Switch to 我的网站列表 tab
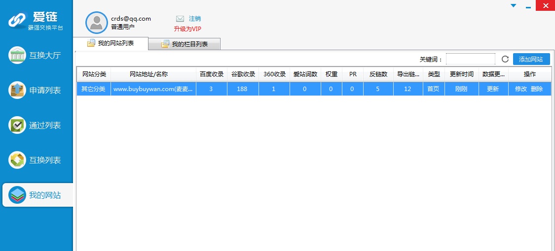 111,43
